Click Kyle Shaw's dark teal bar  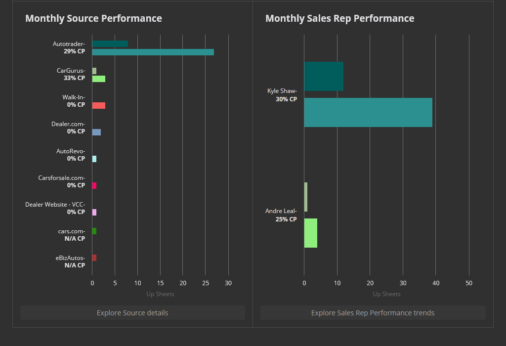pyautogui.click(x=323, y=76)
